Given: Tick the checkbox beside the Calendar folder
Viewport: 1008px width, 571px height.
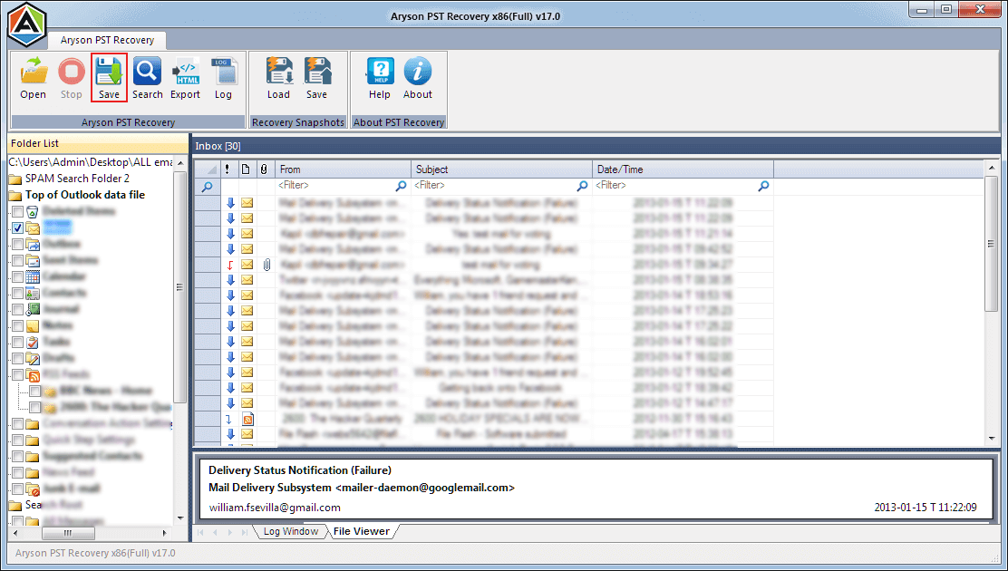Looking at the screenshot, I should (x=17, y=277).
